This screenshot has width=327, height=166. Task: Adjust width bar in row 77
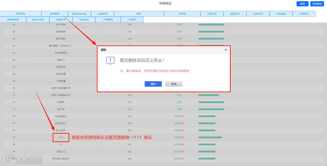pos(210,138)
